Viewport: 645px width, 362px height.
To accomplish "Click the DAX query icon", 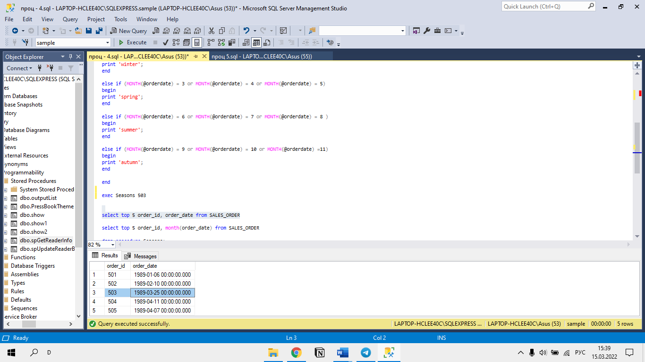I will tap(197, 31).
